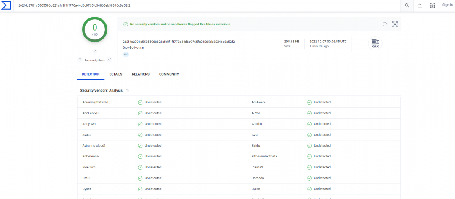
Task: Select the Detection tab
Action: click(91, 74)
